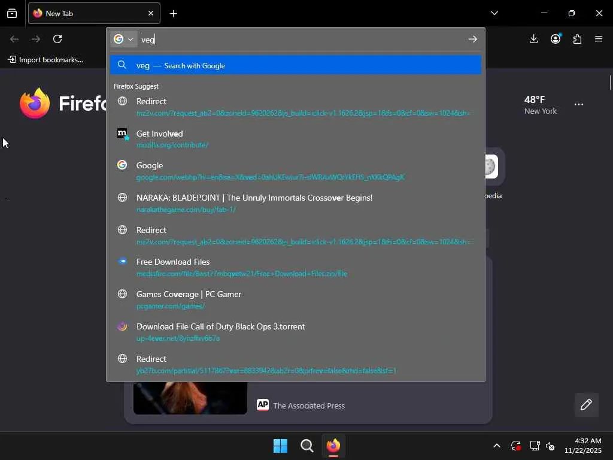Click MediaFire icon beside Free Download Files

122,261
